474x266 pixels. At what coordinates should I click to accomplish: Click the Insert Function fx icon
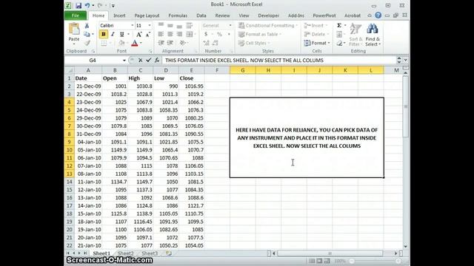(x=157, y=61)
